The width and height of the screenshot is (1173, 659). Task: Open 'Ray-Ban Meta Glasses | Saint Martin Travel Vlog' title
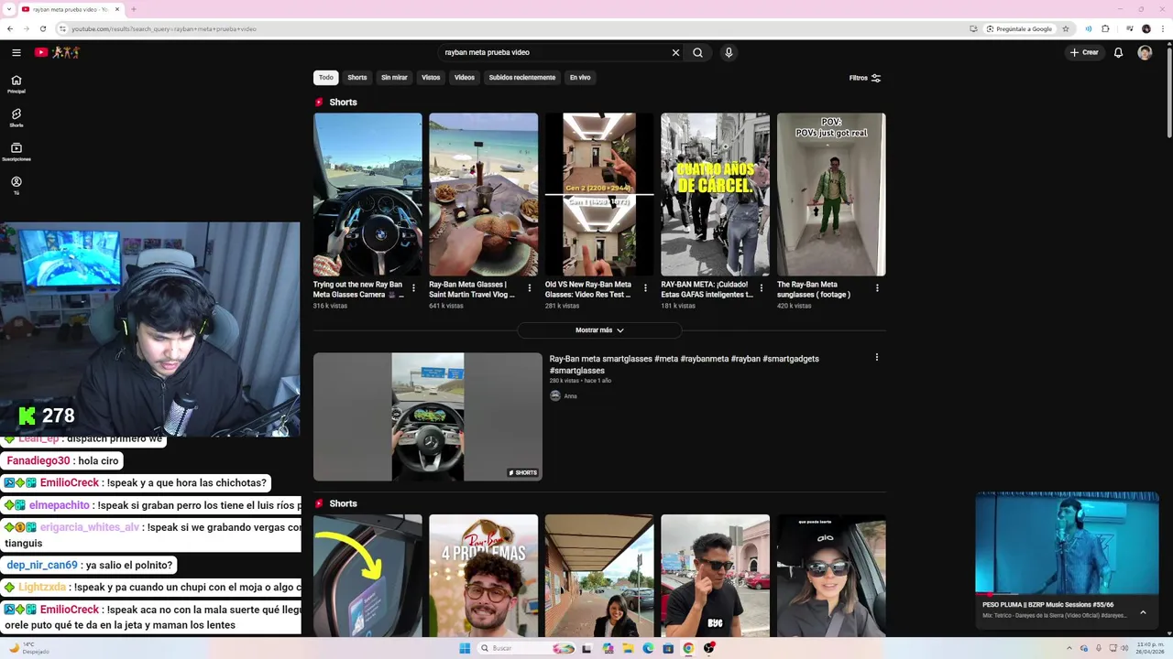coord(472,289)
